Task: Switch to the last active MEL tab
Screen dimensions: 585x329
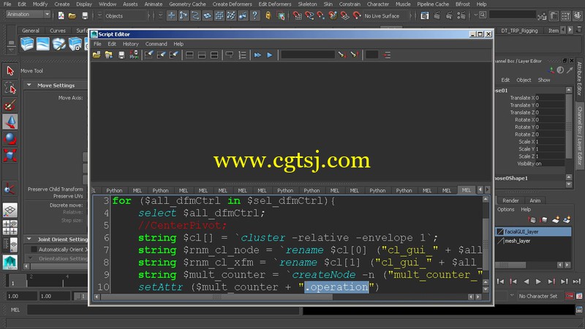Action: 467,190
